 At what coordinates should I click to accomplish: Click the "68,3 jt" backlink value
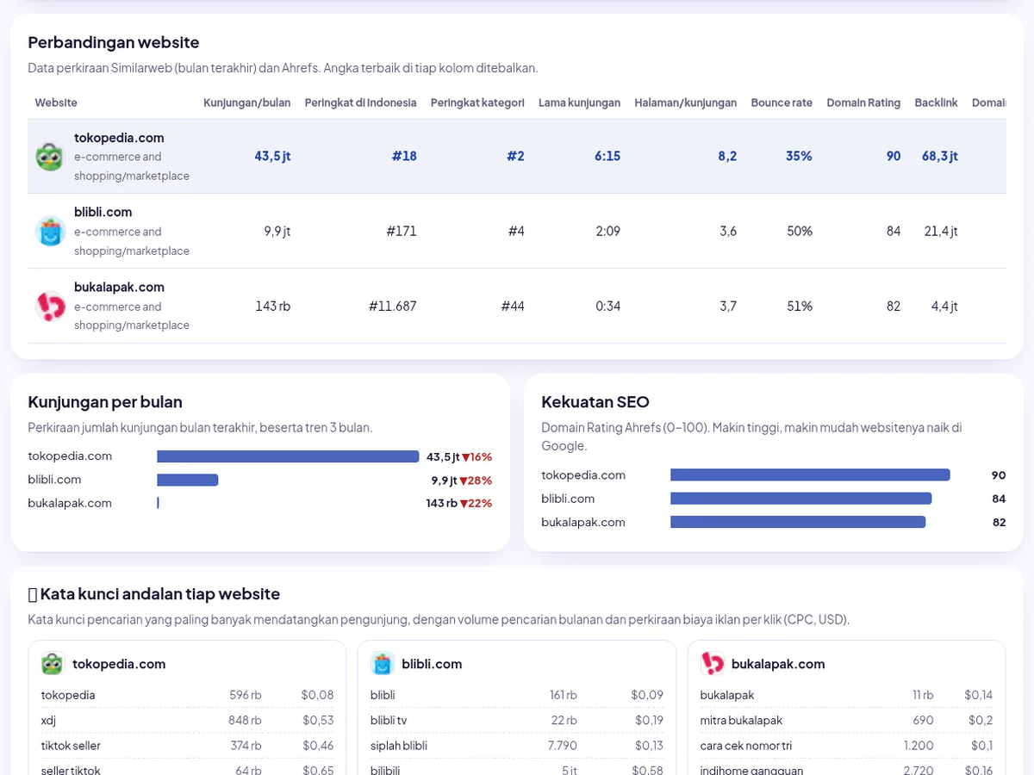pyautogui.click(x=940, y=156)
